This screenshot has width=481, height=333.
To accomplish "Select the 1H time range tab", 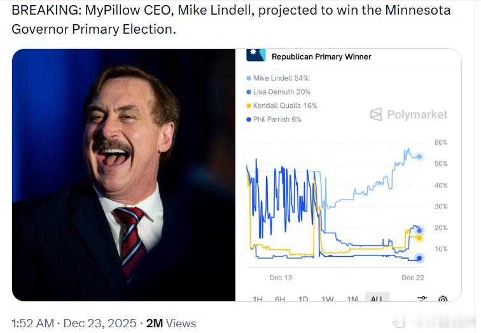I will [258, 299].
